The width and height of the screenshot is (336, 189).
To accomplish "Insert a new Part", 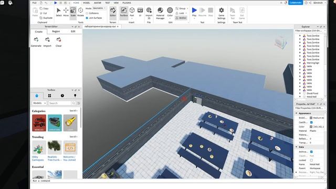I will 132,12.
